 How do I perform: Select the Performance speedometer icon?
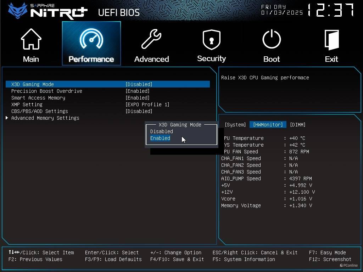(x=91, y=39)
